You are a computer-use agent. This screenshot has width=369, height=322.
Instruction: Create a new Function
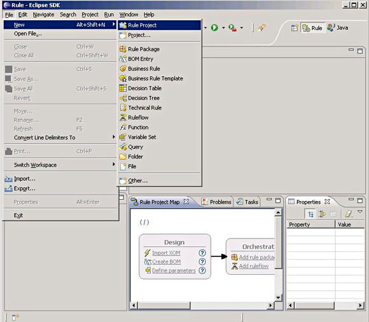[x=160, y=127]
